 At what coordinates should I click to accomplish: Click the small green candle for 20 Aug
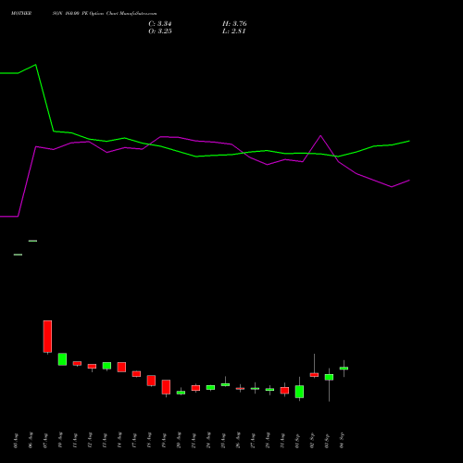[181, 393]
